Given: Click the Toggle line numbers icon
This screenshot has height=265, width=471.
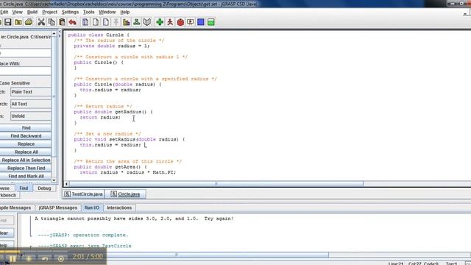Looking at the screenshot, I should 106,22.
